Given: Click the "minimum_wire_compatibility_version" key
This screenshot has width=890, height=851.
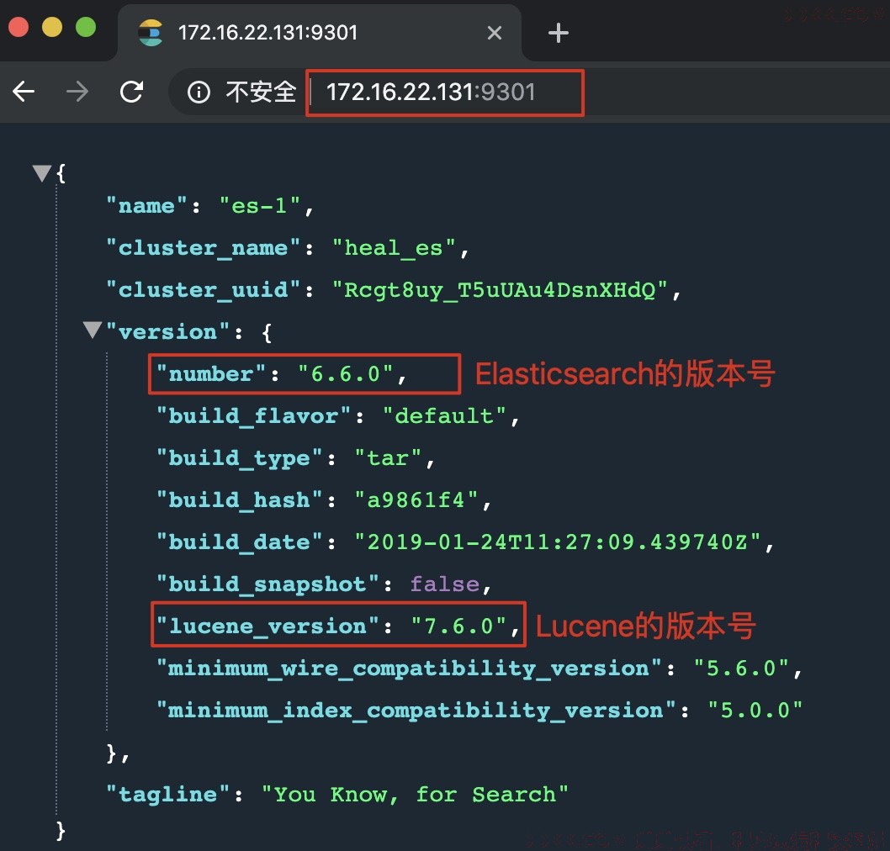Looking at the screenshot, I should tap(409, 668).
